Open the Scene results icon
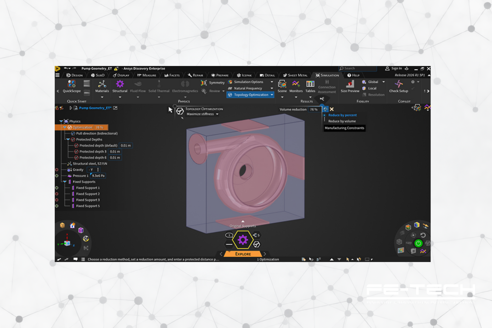The width and height of the screenshot is (492, 328). pyautogui.click(x=282, y=84)
